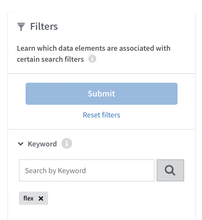Collapse the Keyword section chevron
The height and width of the screenshot is (220, 202).
coord(21,144)
